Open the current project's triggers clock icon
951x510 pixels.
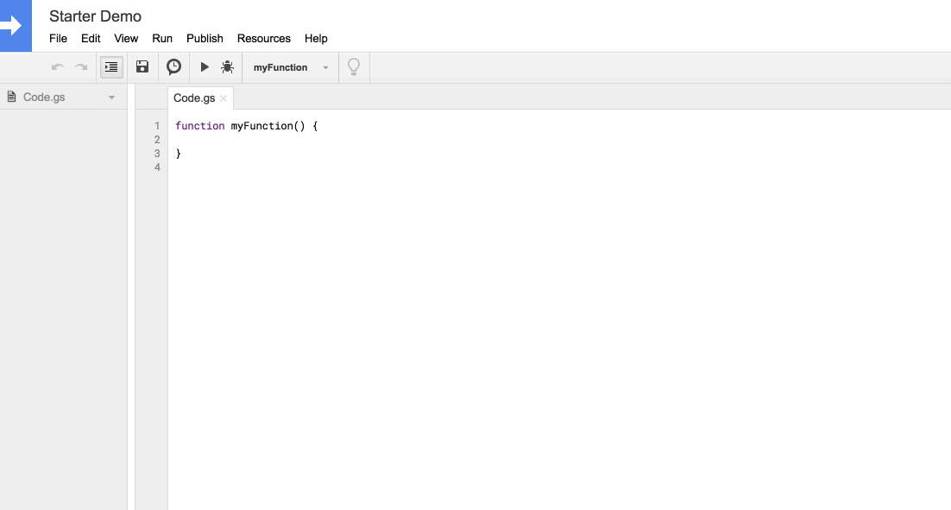[x=173, y=67]
